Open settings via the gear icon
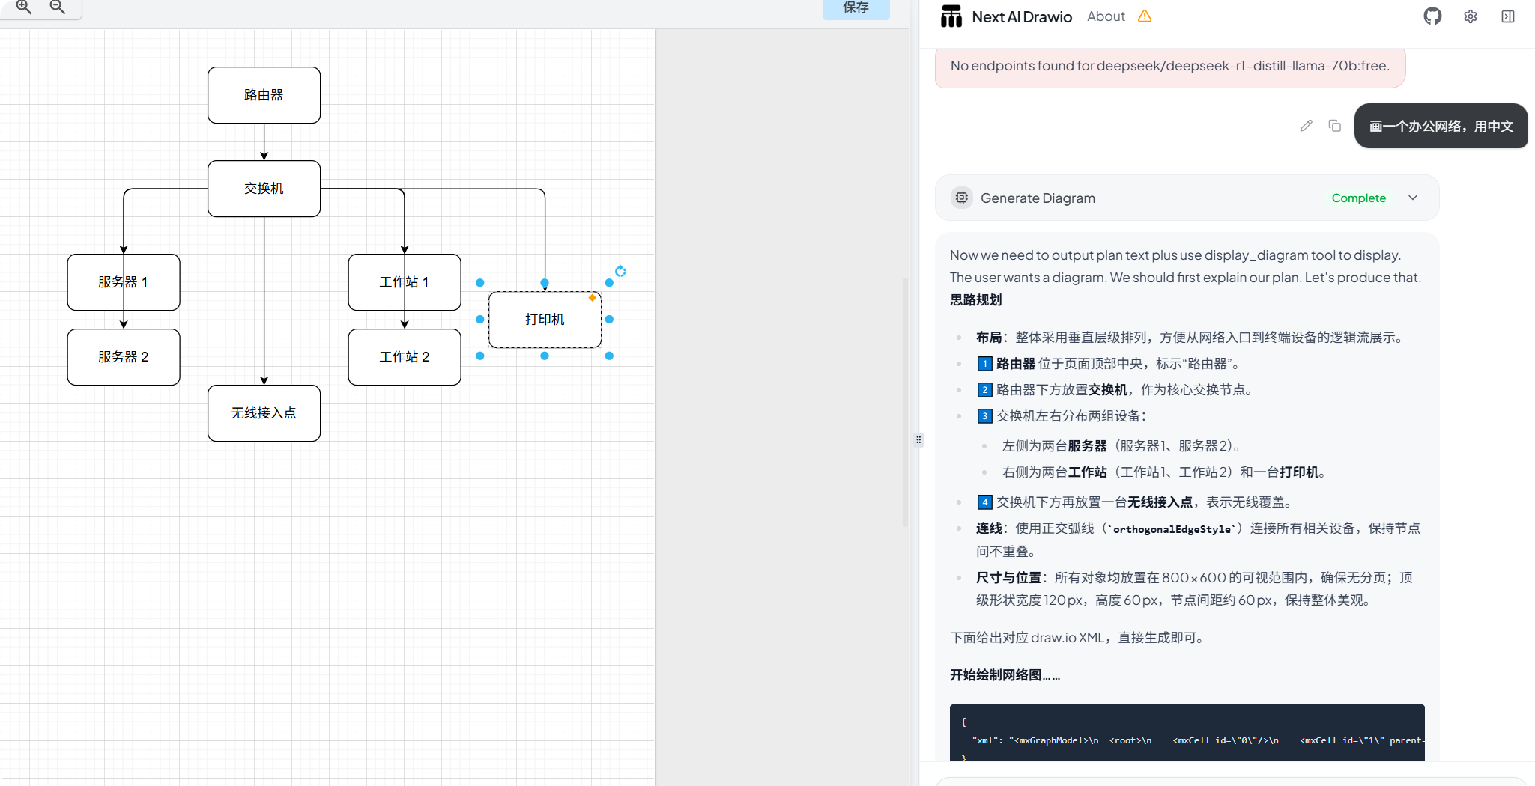 pos(1470,16)
